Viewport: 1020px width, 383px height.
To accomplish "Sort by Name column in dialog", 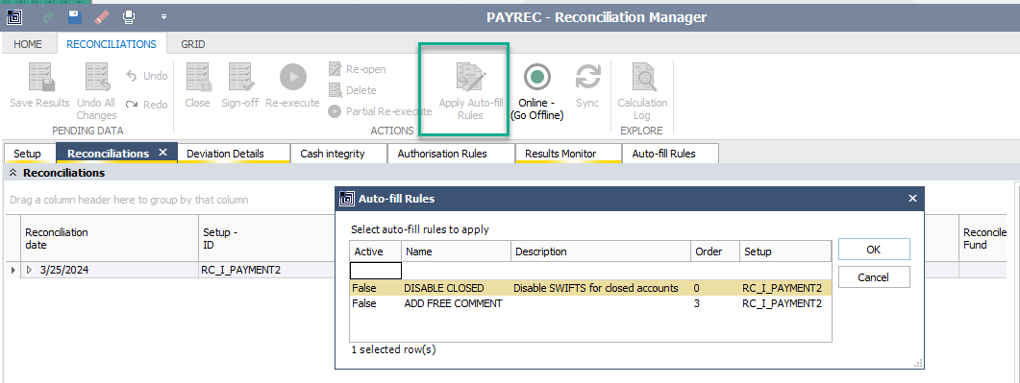I will 456,251.
